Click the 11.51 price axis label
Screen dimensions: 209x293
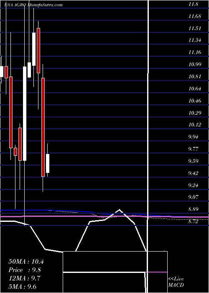(x=195, y=29)
